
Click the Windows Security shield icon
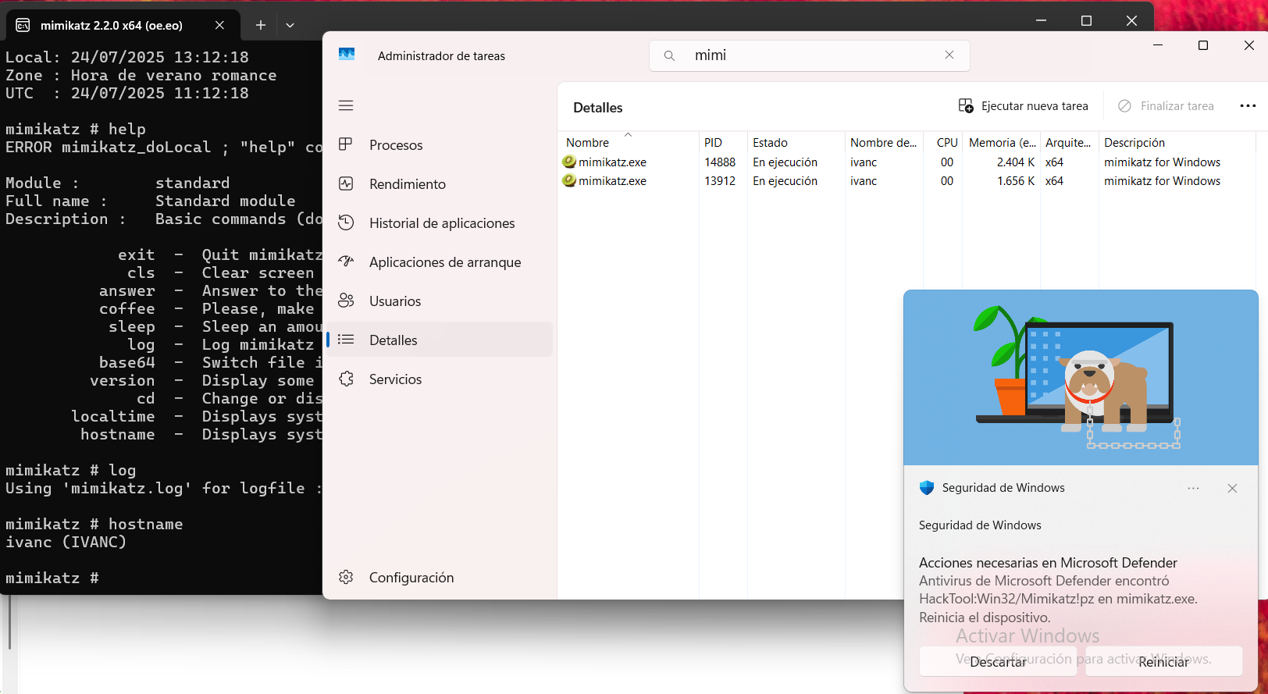coord(927,488)
